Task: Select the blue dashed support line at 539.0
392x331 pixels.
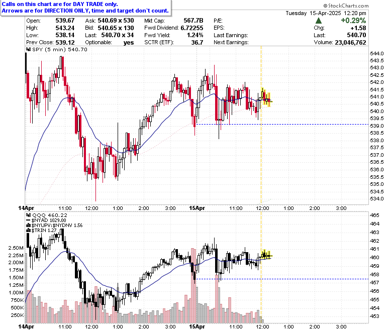Action: click(x=282, y=124)
